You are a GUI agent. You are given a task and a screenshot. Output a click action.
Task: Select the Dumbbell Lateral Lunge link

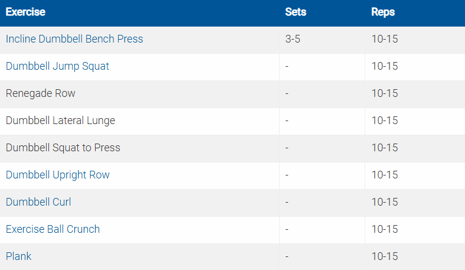tap(60, 121)
